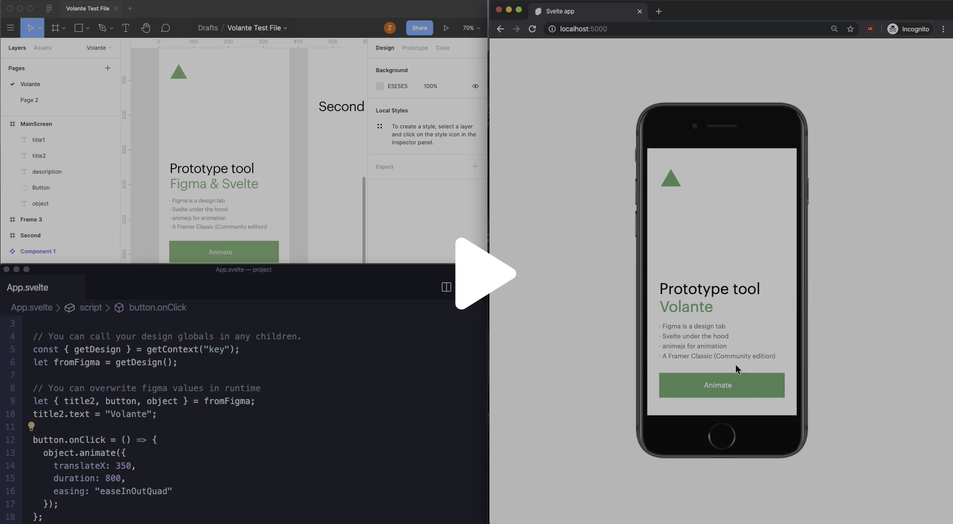
Task: Bookmark the page with star icon
Action: [850, 29]
